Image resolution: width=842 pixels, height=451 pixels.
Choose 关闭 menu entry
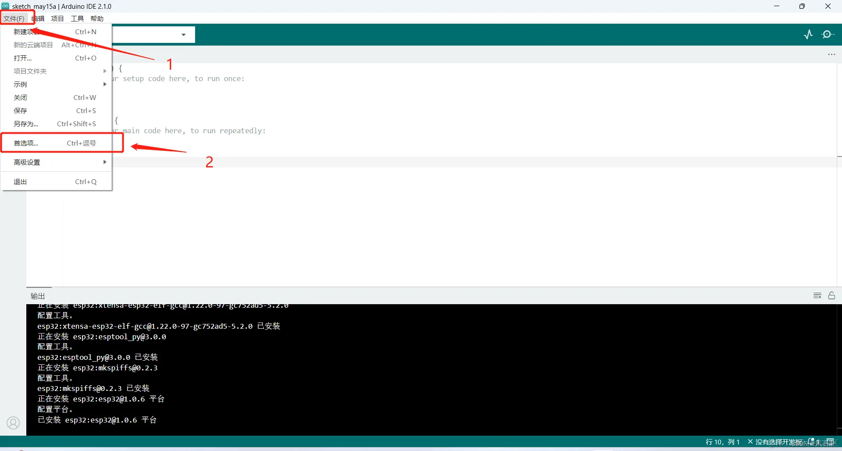pos(56,97)
